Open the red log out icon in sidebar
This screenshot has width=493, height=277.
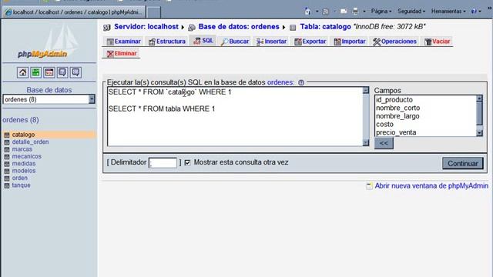49,72
